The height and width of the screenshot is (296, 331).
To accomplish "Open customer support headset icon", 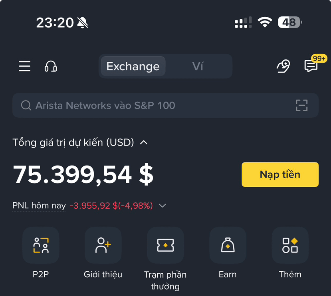I will point(51,66).
